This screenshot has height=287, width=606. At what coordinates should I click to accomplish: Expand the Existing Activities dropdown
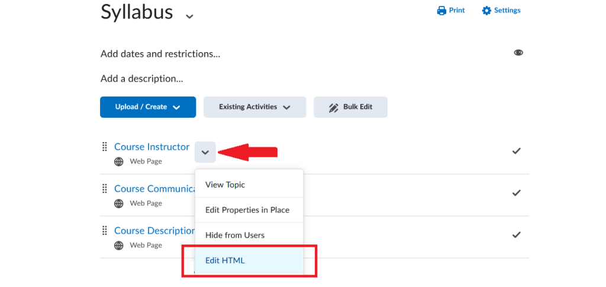tap(254, 107)
